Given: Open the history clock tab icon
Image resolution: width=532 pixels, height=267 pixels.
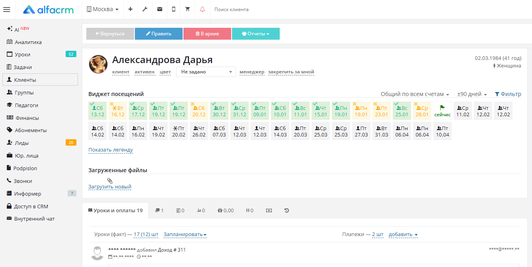Looking at the screenshot, I should (286, 211).
